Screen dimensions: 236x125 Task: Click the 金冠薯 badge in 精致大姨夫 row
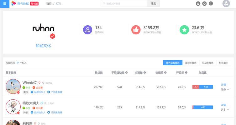pyautogui.click(x=38, y=108)
